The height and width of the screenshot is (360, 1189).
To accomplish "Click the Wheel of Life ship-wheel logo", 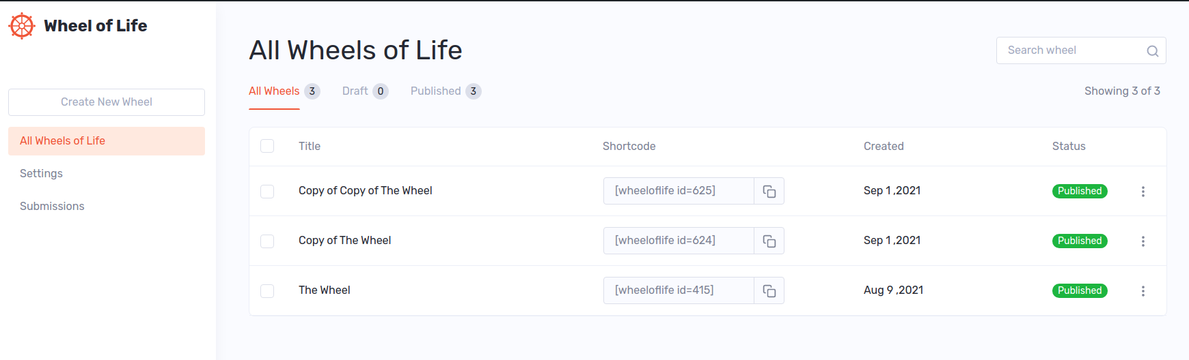I will pyautogui.click(x=22, y=26).
